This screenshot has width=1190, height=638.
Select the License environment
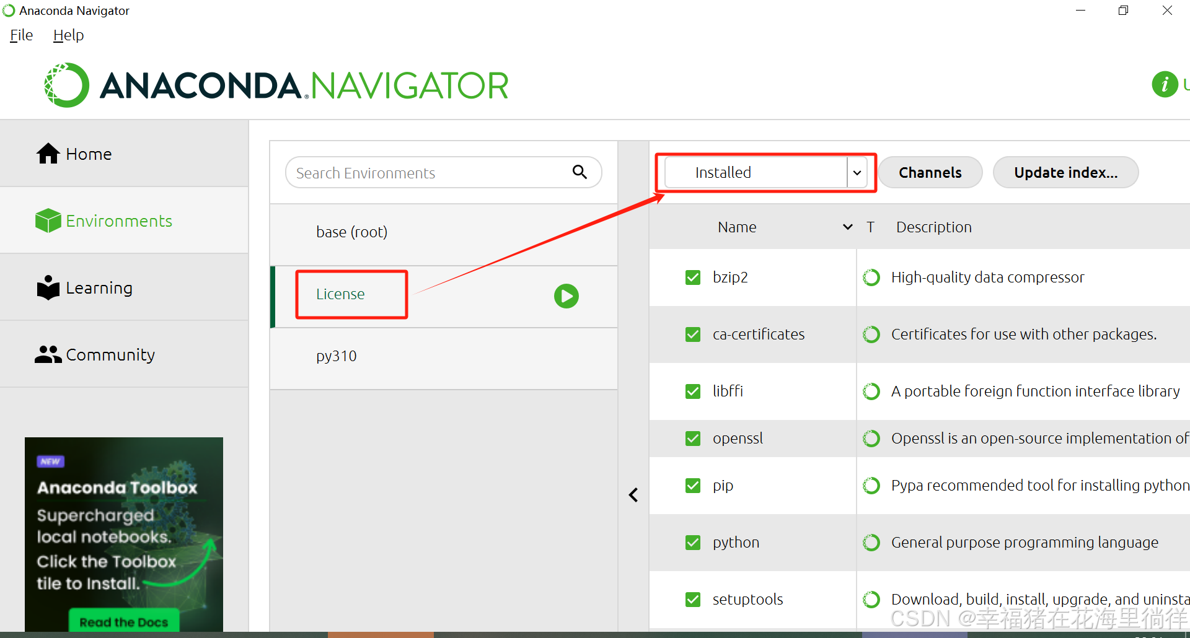444,297
